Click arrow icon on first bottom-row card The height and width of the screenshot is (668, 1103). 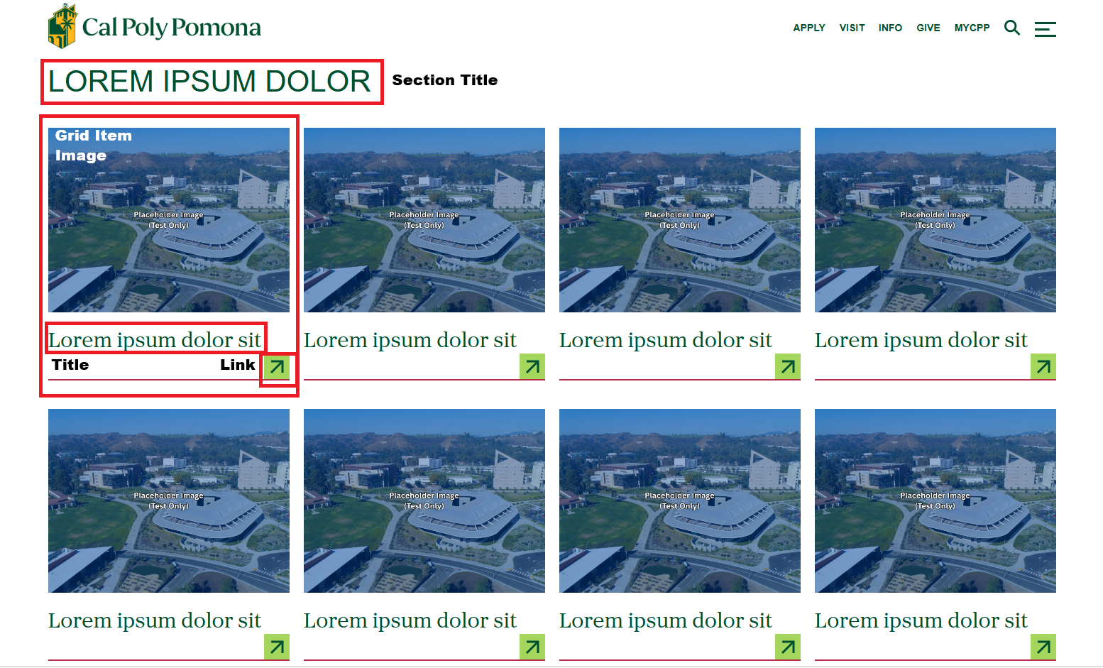pyautogui.click(x=277, y=647)
